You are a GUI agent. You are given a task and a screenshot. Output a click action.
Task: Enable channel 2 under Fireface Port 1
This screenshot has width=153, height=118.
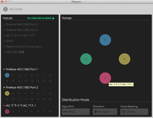(13, 75)
